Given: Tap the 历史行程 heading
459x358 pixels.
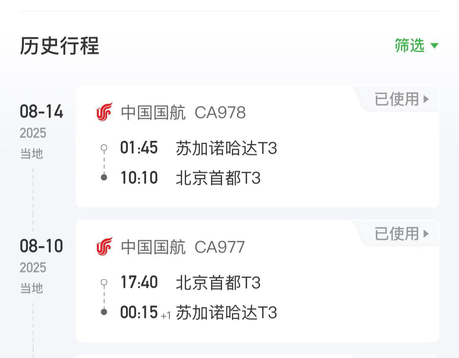Looking at the screenshot, I should pyautogui.click(x=59, y=46).
